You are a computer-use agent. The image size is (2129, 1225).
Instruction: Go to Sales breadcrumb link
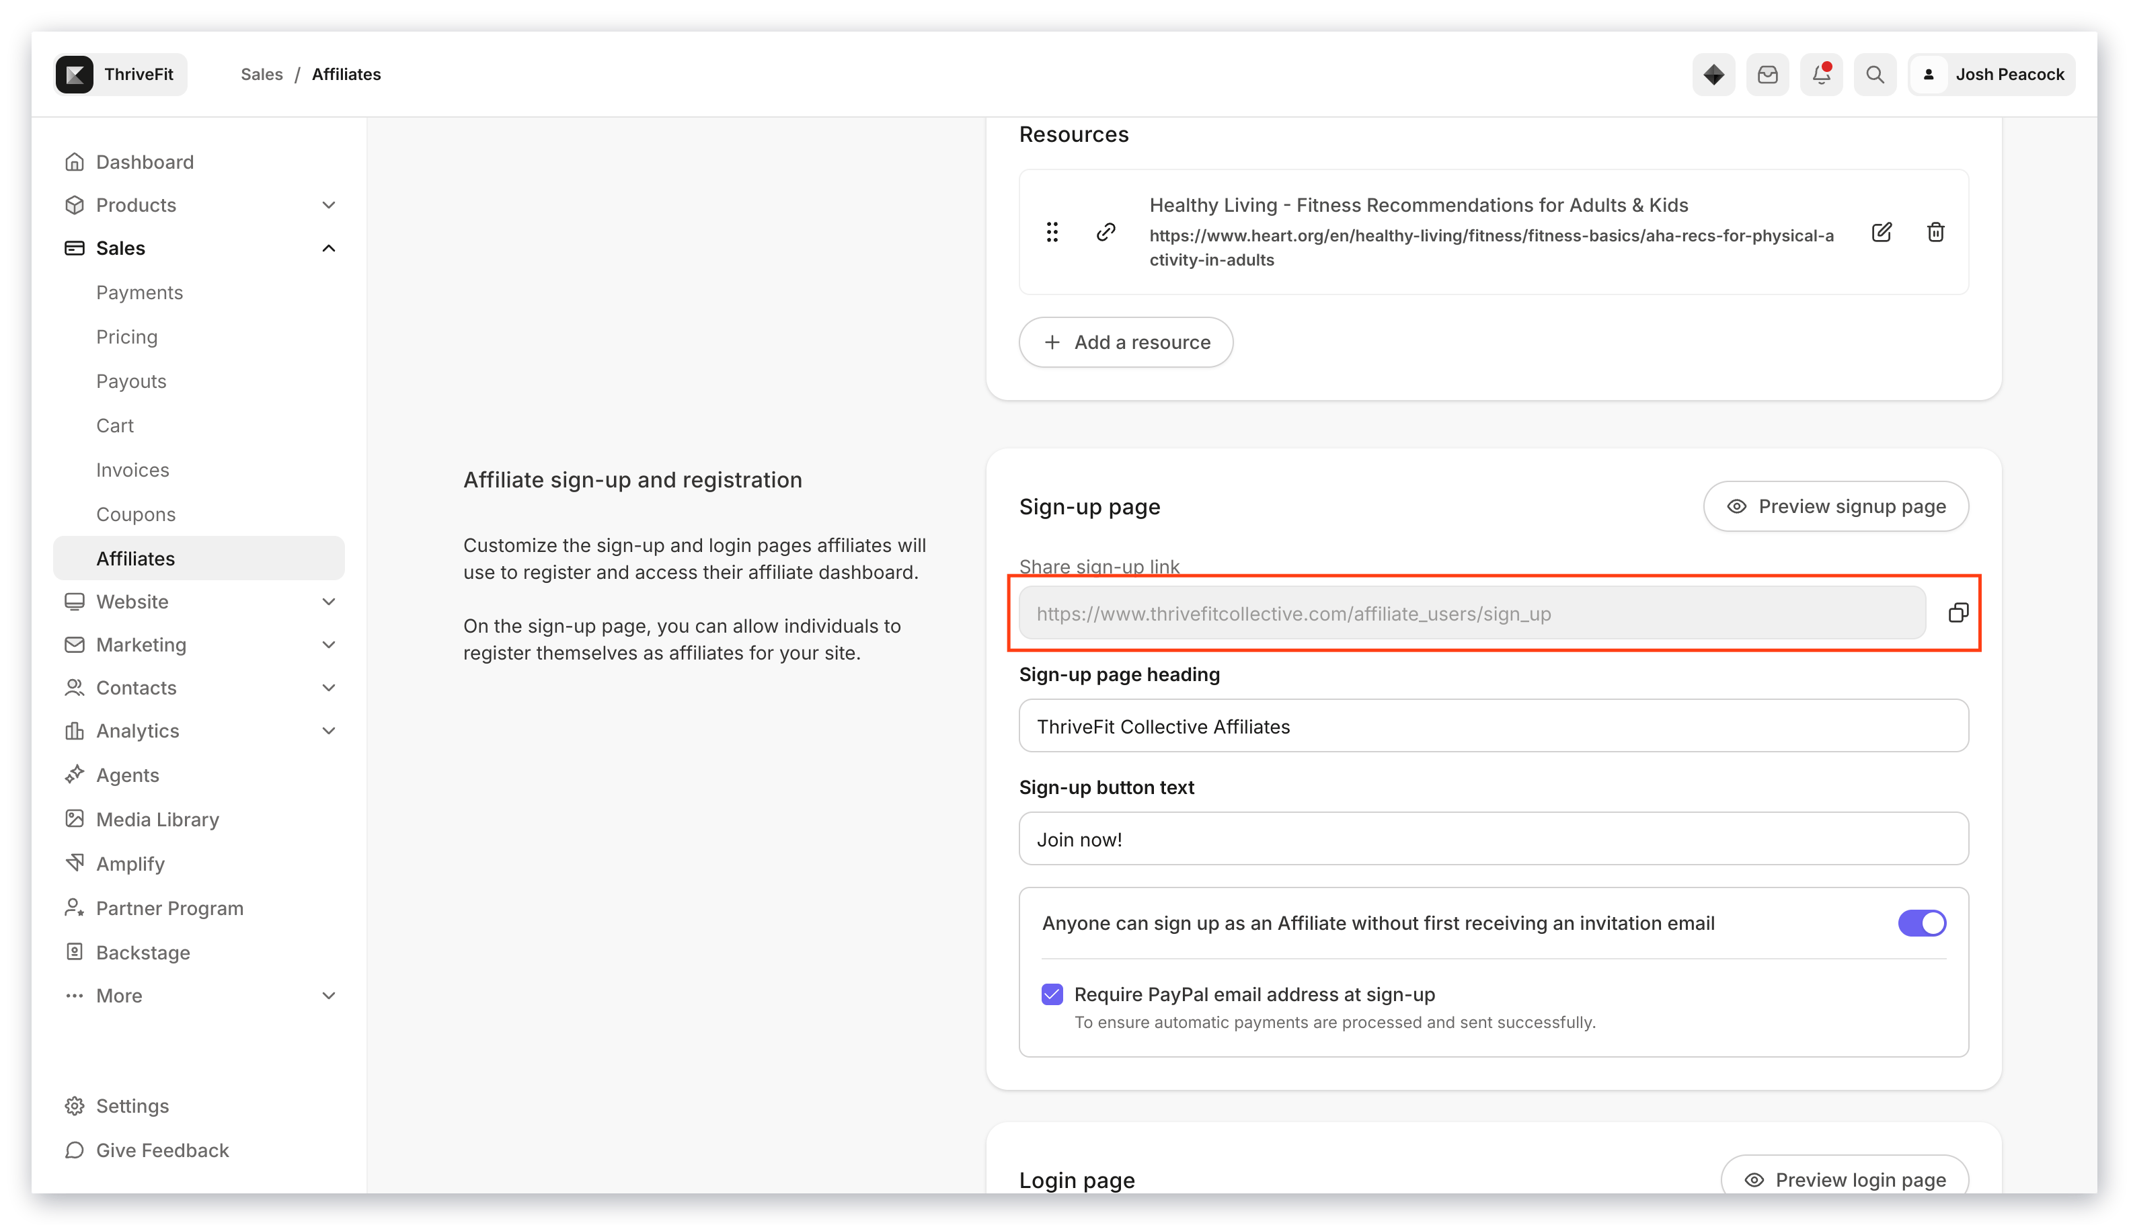pos(262,74)
